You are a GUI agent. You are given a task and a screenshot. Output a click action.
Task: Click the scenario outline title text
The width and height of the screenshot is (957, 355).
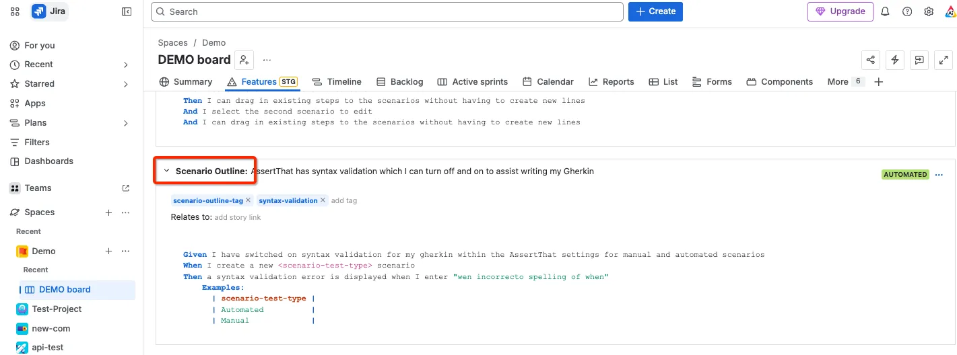[x=422, y=171]
